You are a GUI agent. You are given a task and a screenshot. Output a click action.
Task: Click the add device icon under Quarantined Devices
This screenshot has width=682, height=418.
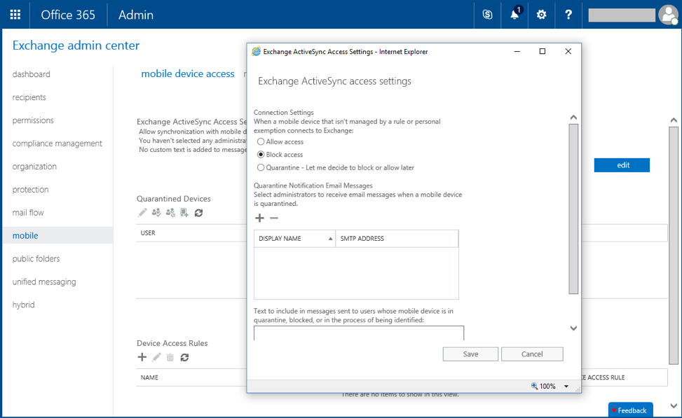184,212
